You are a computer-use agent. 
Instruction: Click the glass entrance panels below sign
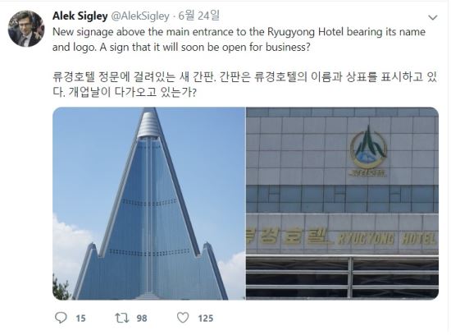[342, 277]
